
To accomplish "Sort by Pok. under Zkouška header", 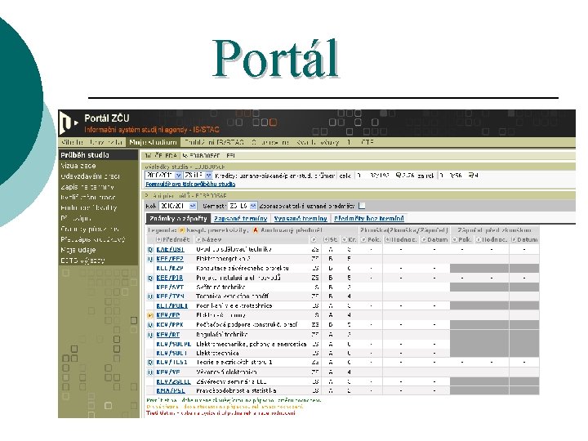I will pos(363,239).
